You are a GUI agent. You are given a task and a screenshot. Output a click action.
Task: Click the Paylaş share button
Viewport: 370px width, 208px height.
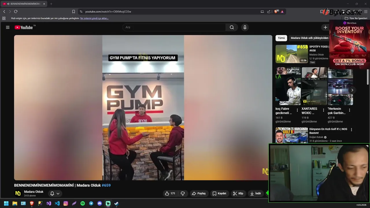pos(199,194)
